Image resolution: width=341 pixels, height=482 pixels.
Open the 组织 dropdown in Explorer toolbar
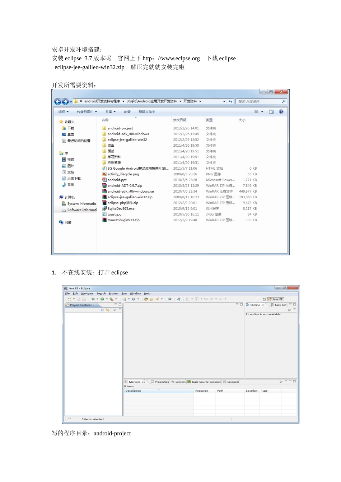(63, 112)
